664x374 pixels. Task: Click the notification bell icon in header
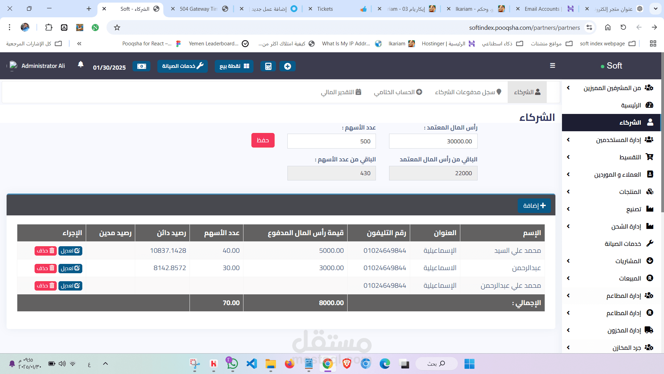81,64
